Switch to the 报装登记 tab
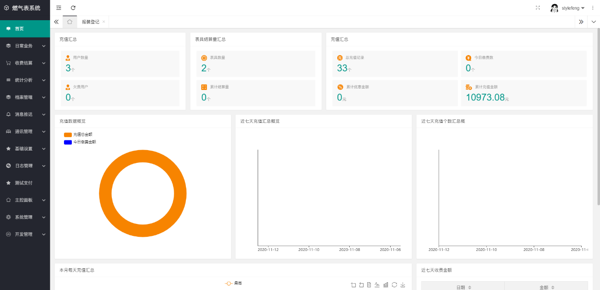 tap(90, 22)
